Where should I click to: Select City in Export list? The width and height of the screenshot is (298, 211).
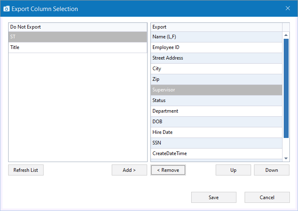coord(216,69)
